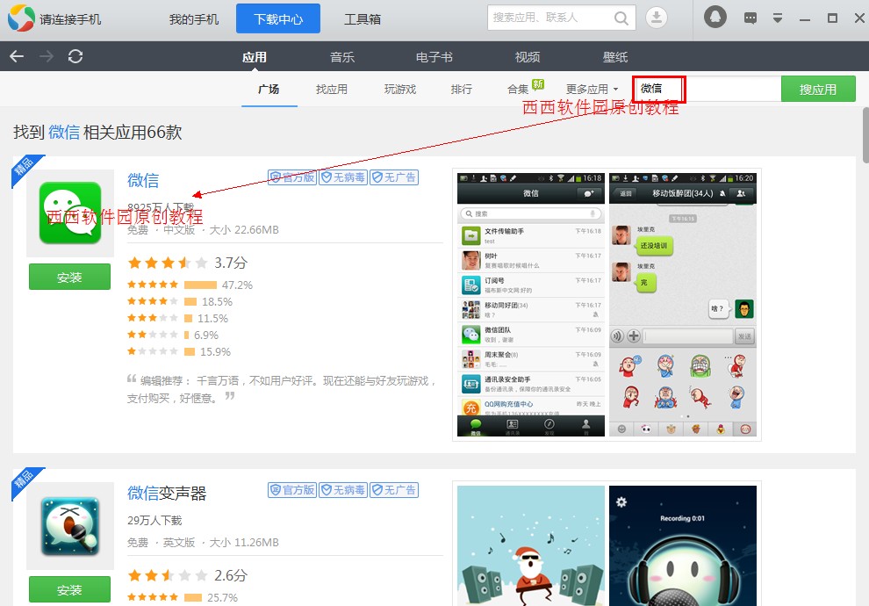Open 微信变声器 app title link

167,493
